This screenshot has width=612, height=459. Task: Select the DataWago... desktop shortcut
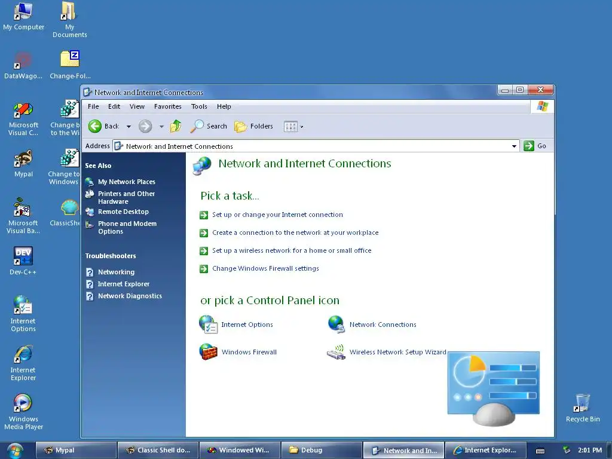point(23,65)
